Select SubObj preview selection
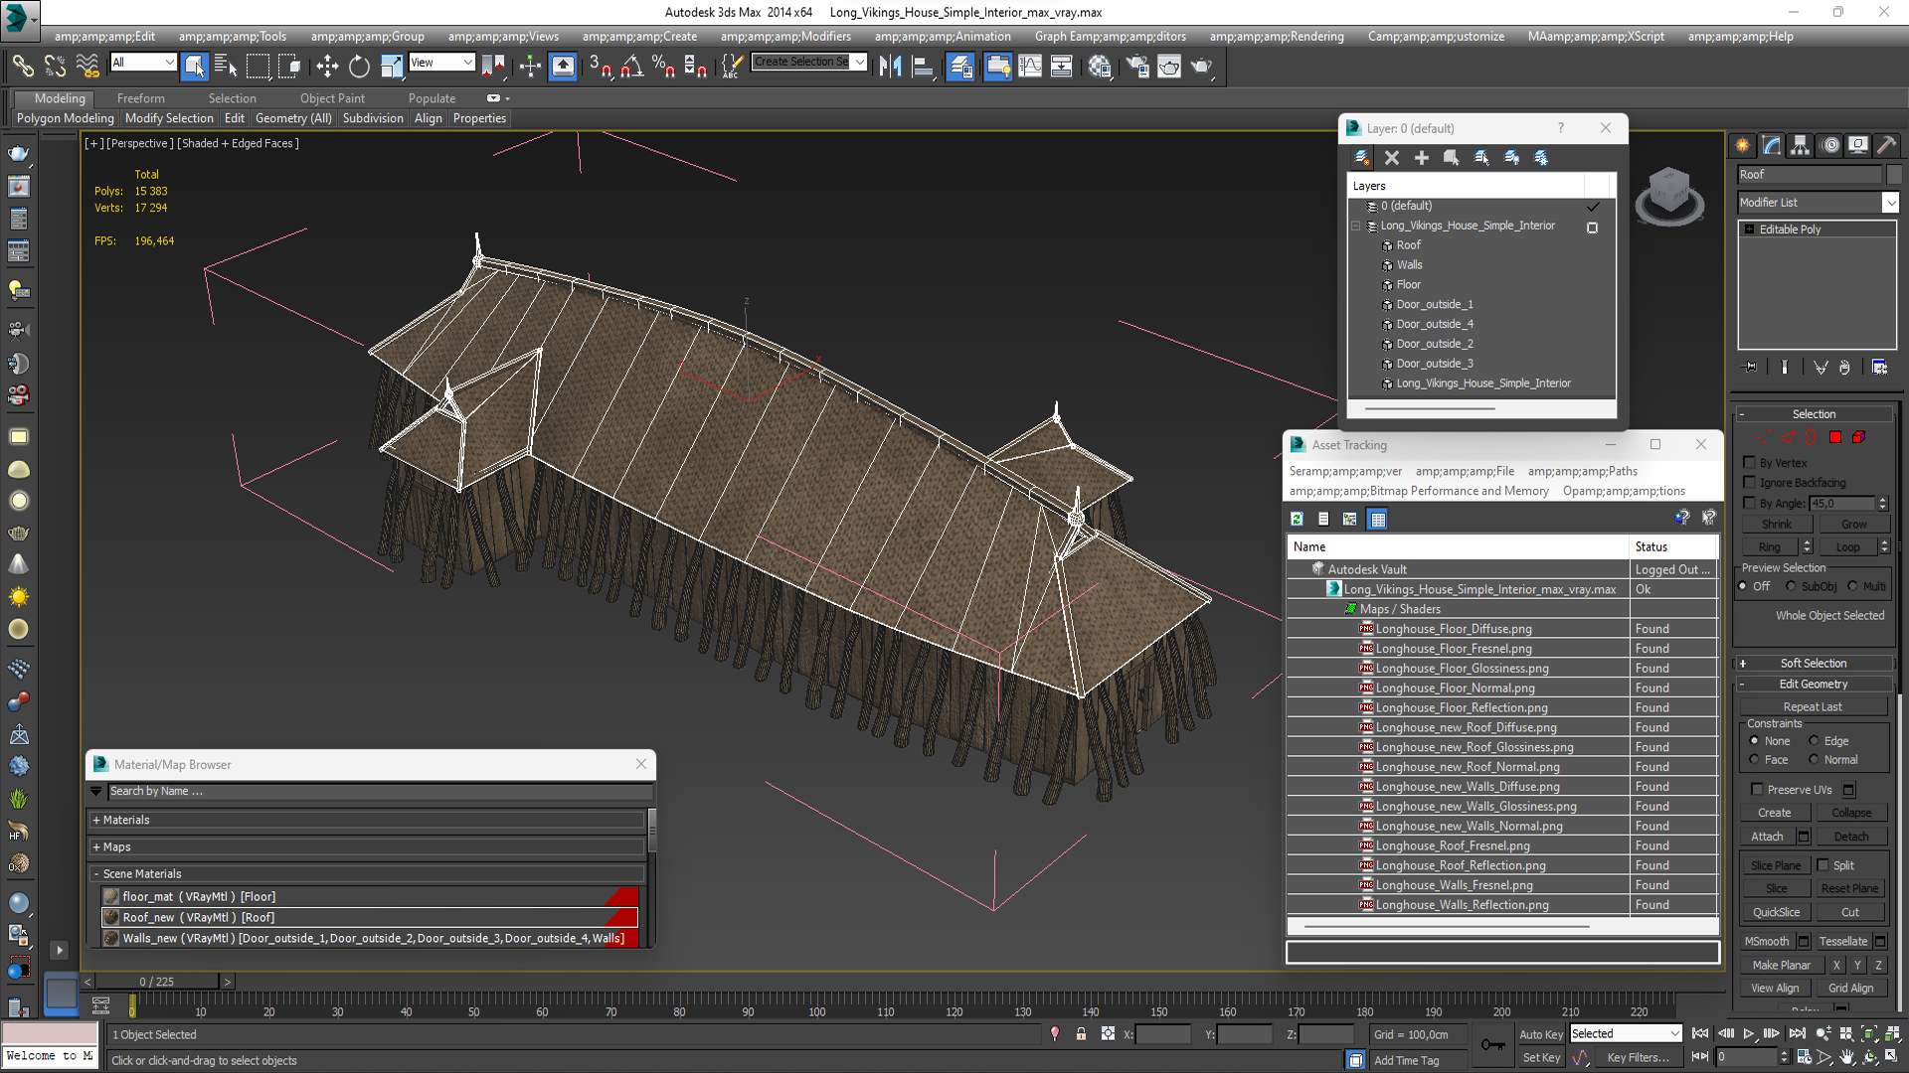The height and width of the screenshot is (1073, 1909). point(1792,587)
